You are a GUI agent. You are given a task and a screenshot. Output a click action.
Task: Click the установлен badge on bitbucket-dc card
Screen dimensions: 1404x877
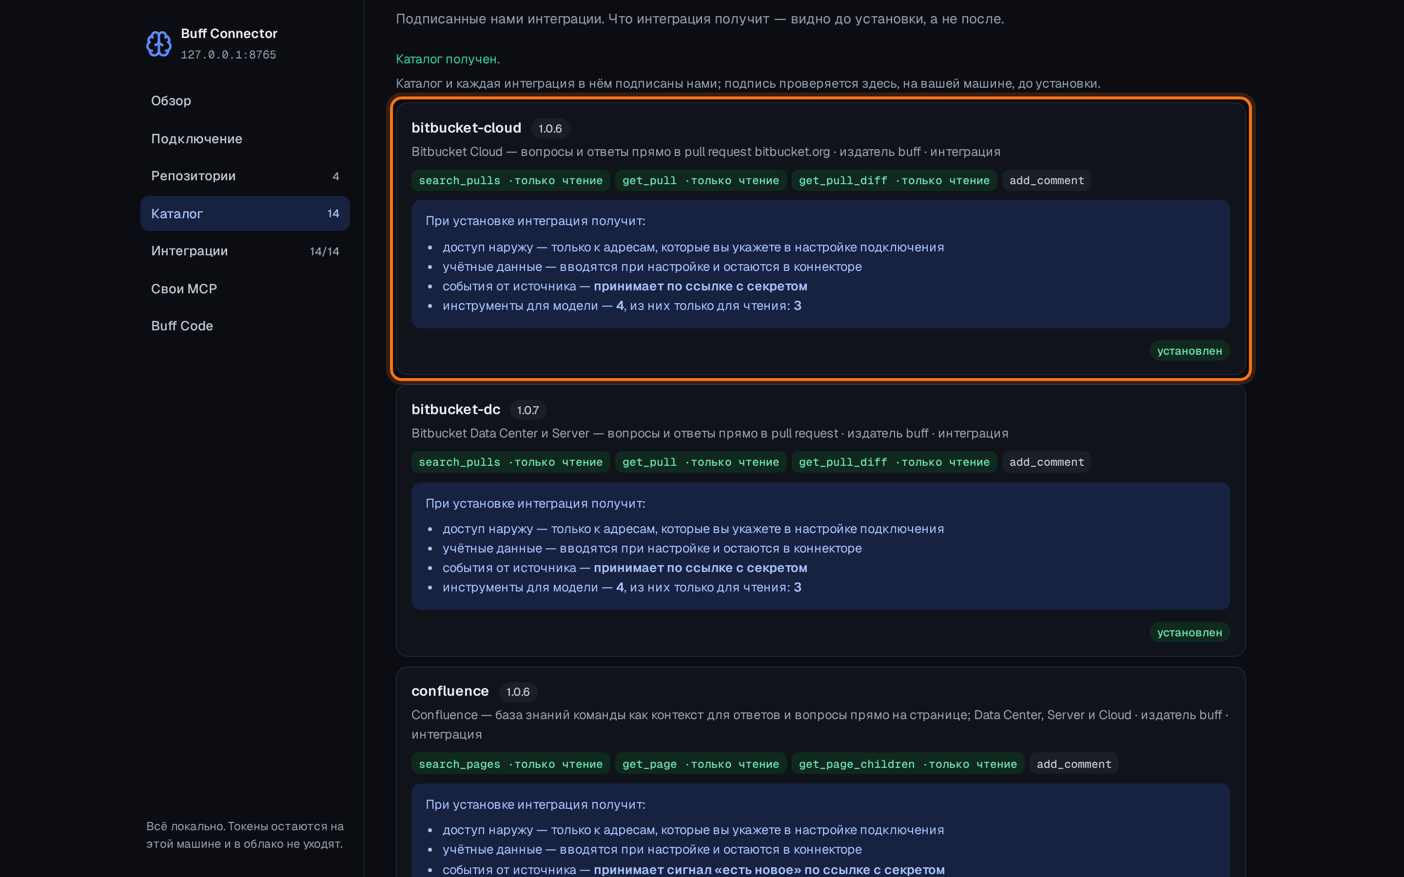(x=1189, y=632)
